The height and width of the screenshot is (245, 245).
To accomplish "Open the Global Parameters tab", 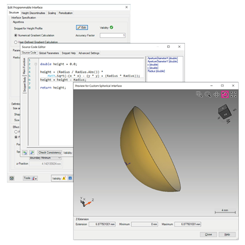I will pos(49,53).
